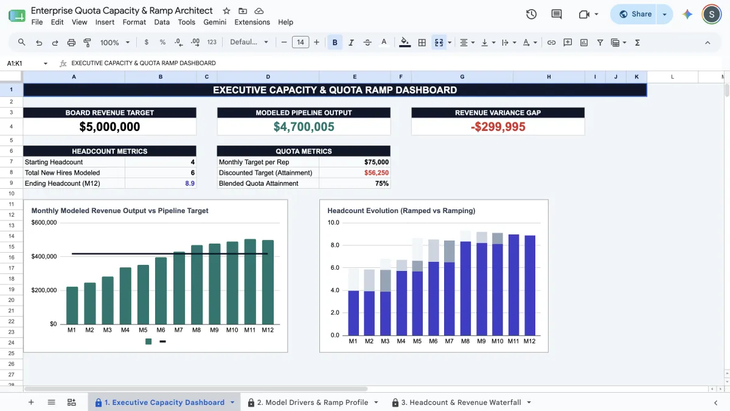This screenshot has height=411, width=730.
Task: Open comments panel icon
Action: (556, 14)
